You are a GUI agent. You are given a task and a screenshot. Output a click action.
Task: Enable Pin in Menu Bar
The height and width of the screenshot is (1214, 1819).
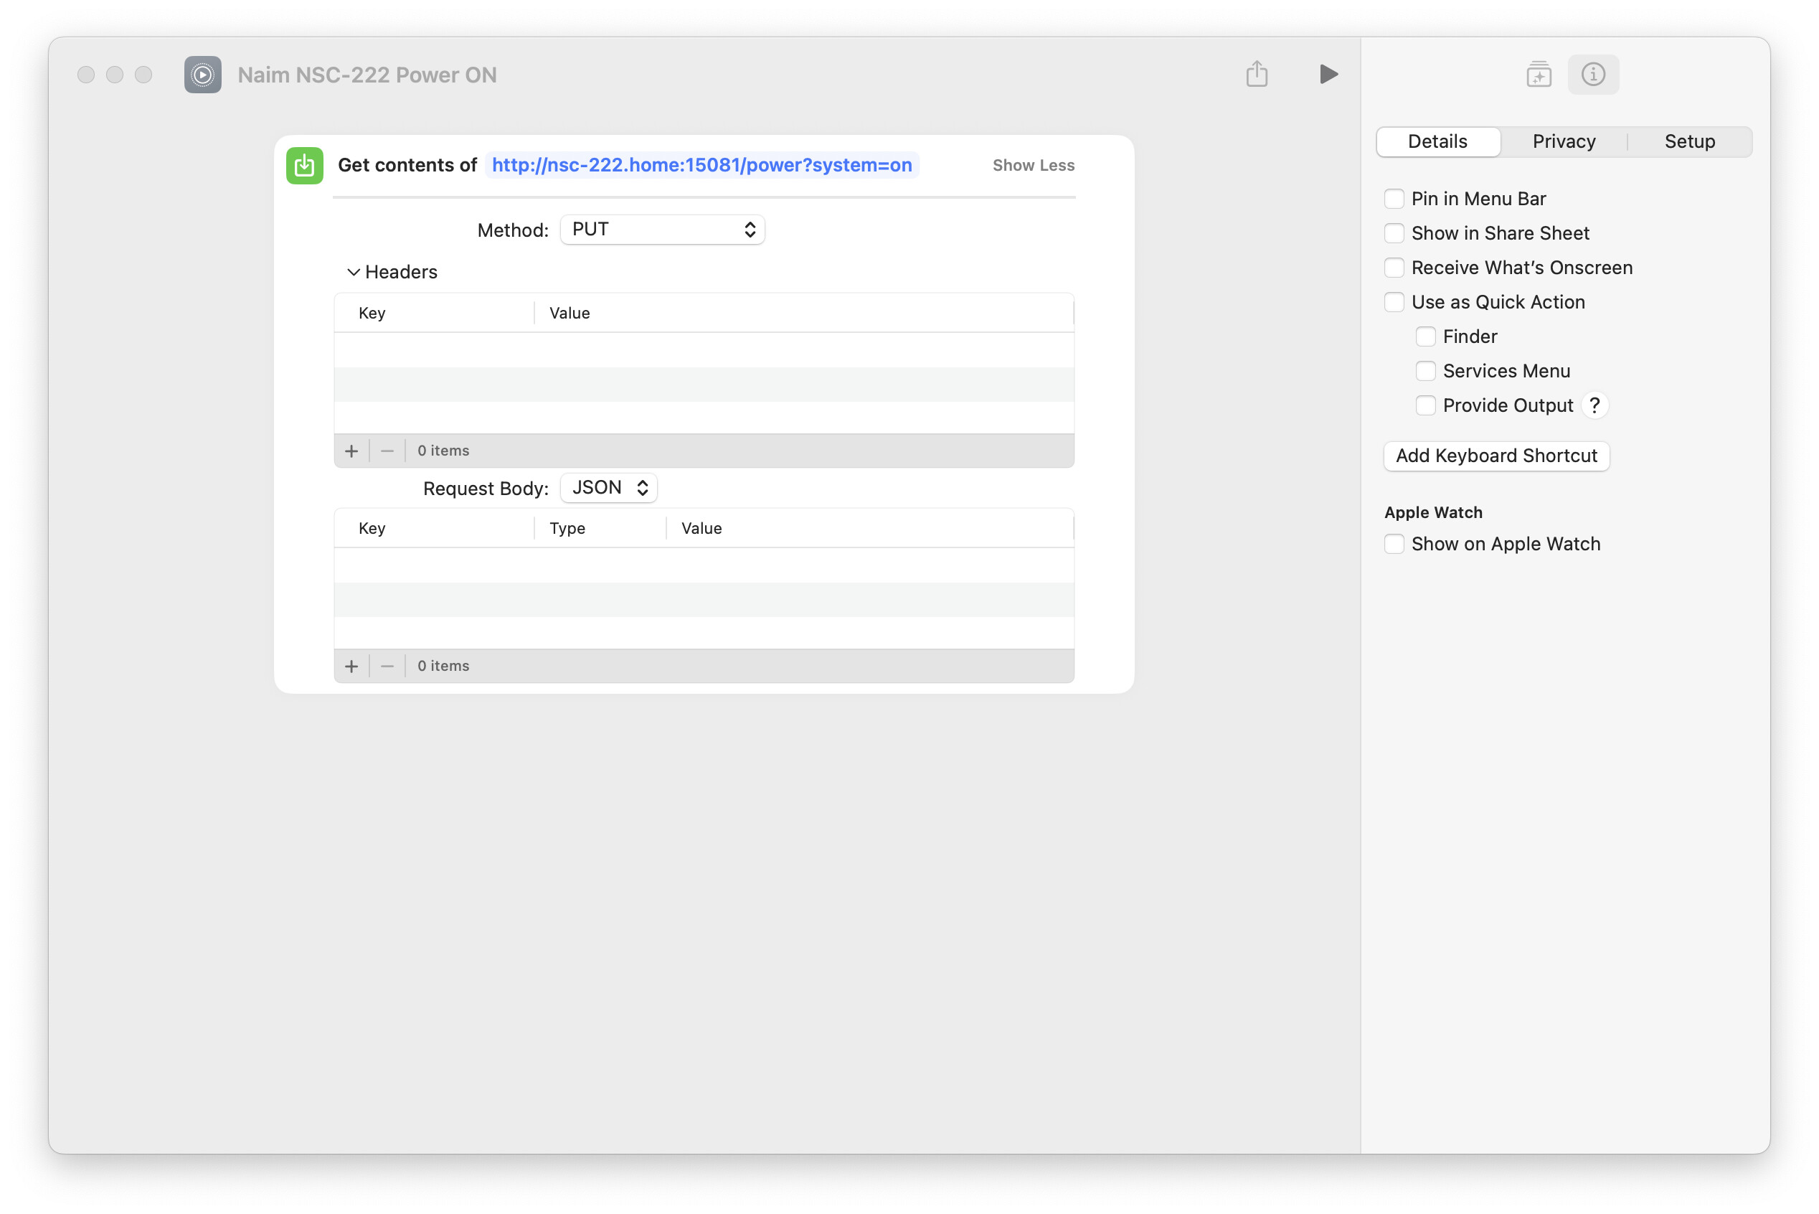click(1393, 199)
